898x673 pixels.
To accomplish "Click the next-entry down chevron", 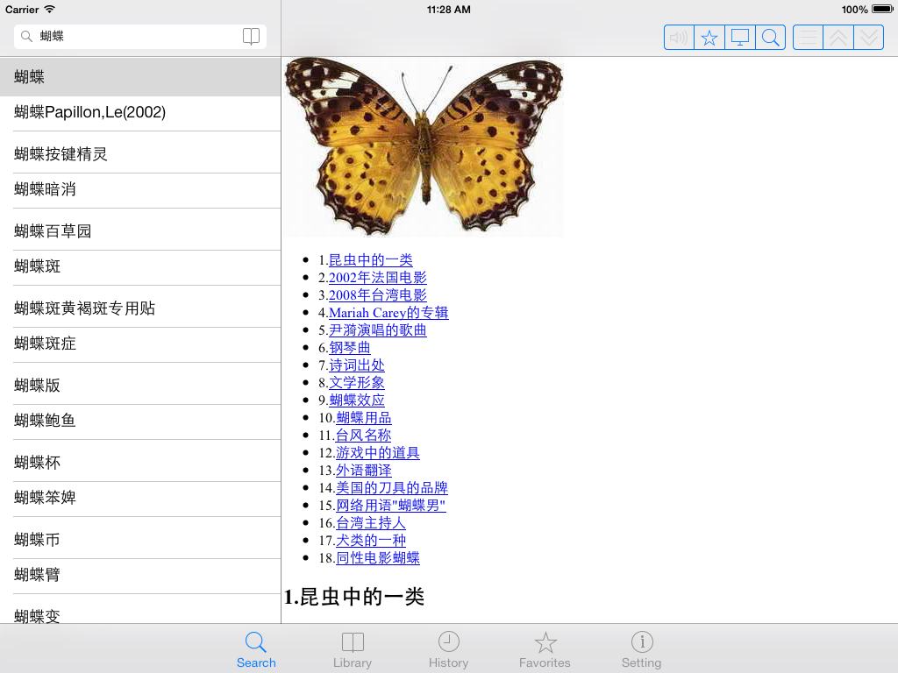I will pyautogui.click(x=869, y=37).
